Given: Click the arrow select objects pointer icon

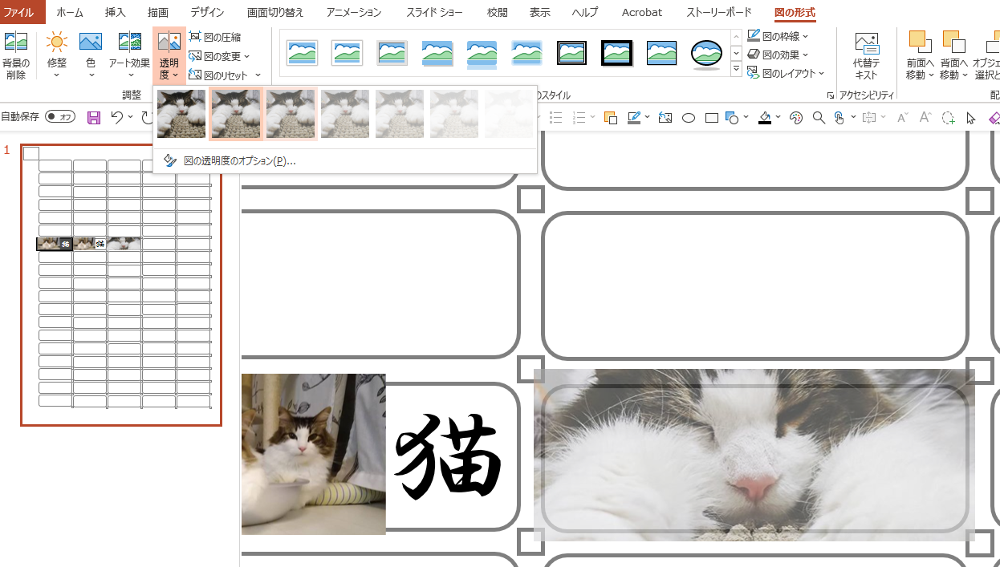Looking at the screenshot, I should pos(971,118).
